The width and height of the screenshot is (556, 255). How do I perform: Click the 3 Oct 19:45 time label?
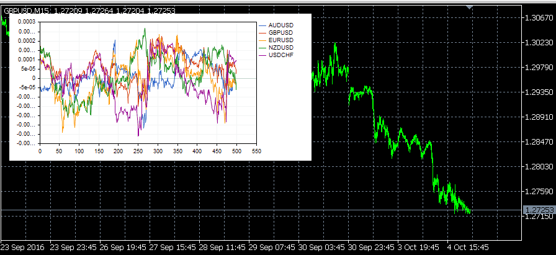pyautogui.click(x=418, y=247)
